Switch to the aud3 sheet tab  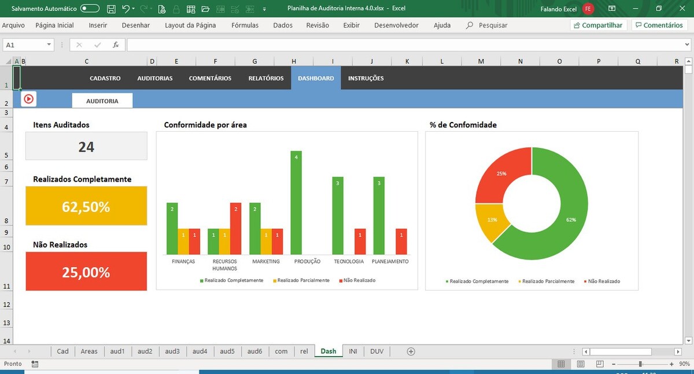tap(172, 351)
